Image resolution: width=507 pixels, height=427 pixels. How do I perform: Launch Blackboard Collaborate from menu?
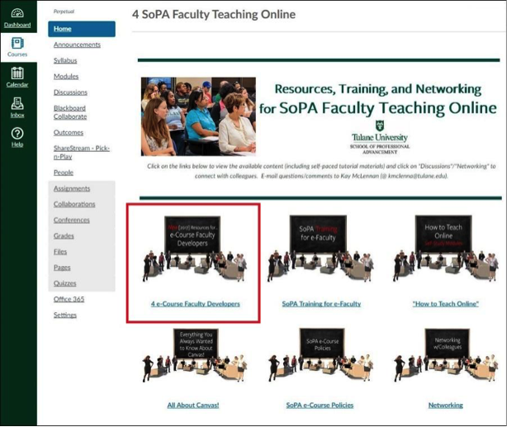click(x=70, y=112)
